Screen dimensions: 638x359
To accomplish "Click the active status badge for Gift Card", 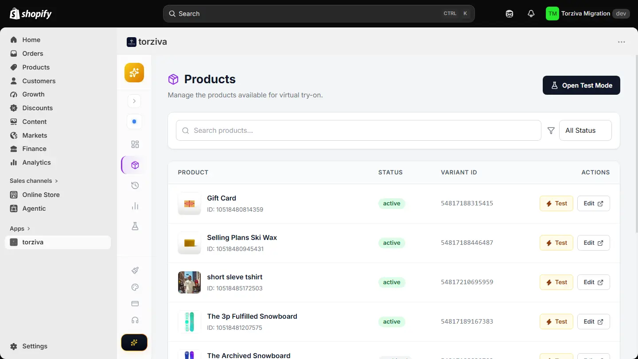I will (x=392, y=204).
